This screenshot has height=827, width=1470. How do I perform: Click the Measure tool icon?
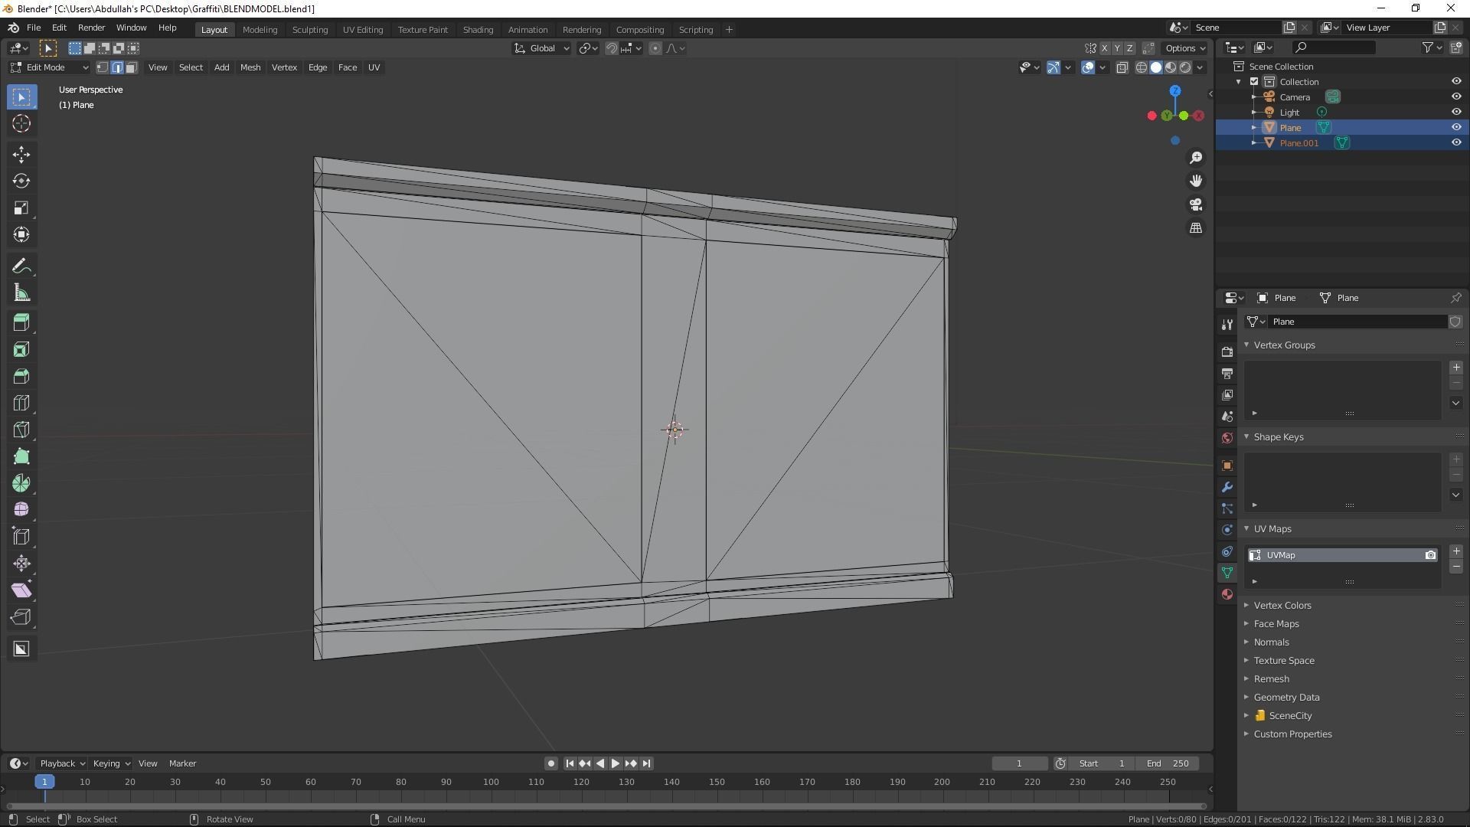pyautogui.click(x=21, y=293)
